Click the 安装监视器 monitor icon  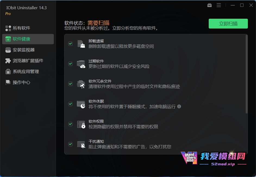(x=8, y=50)
